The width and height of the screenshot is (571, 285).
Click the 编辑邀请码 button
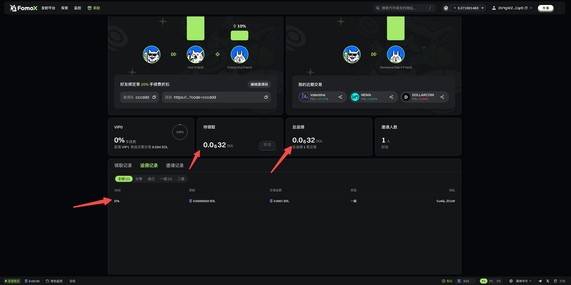pyautogui.click(x=259, y=84)
